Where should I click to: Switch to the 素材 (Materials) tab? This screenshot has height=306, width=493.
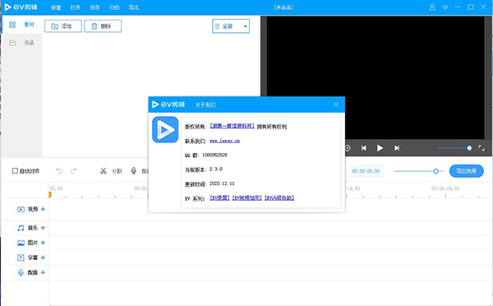coord(21,25)
